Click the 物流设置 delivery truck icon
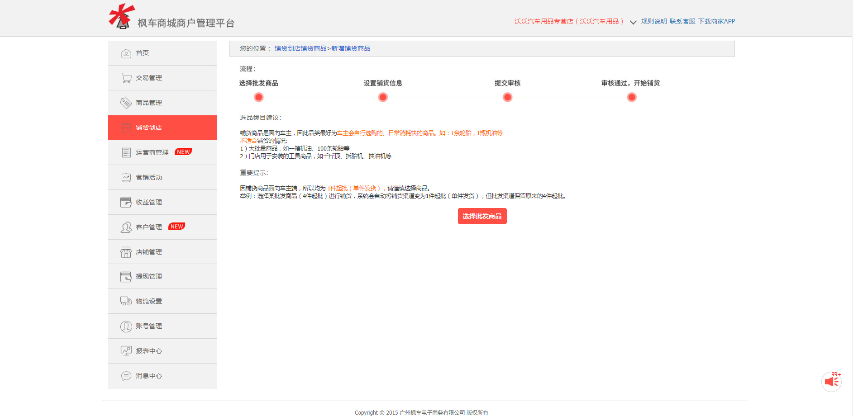The image size is (853, 416). click(125, 301)
